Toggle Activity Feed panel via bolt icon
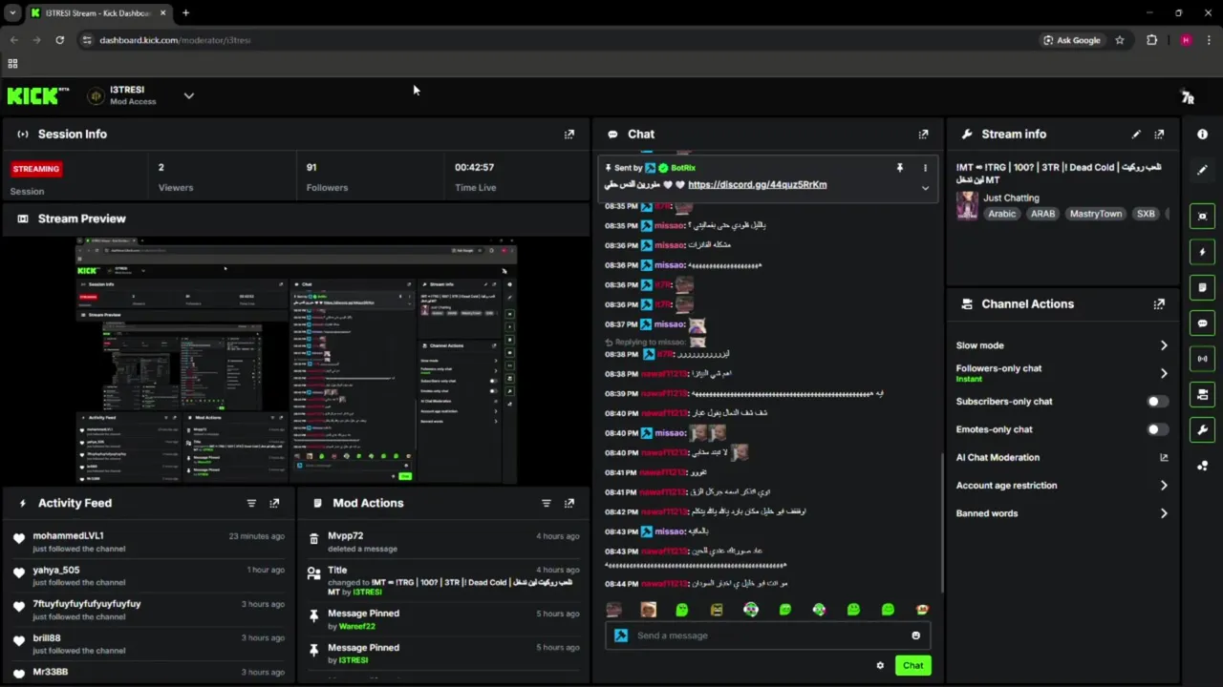Viewport: 1223px width, 687px height. tap(1202, 252)
